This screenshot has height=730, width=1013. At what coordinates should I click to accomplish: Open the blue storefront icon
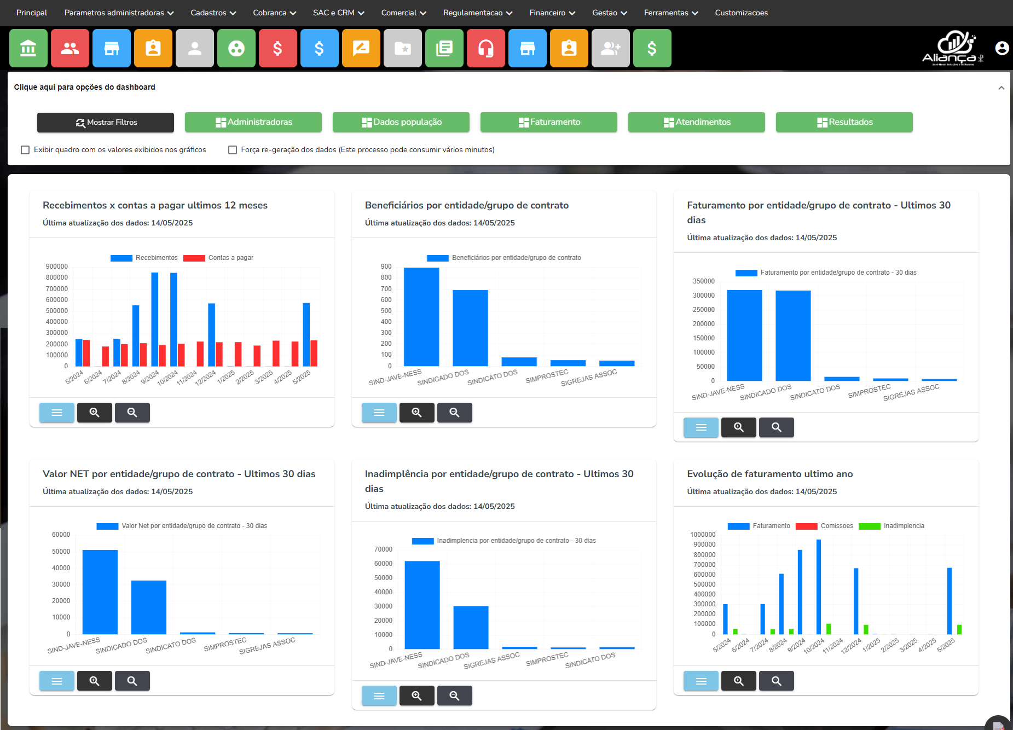112,48
